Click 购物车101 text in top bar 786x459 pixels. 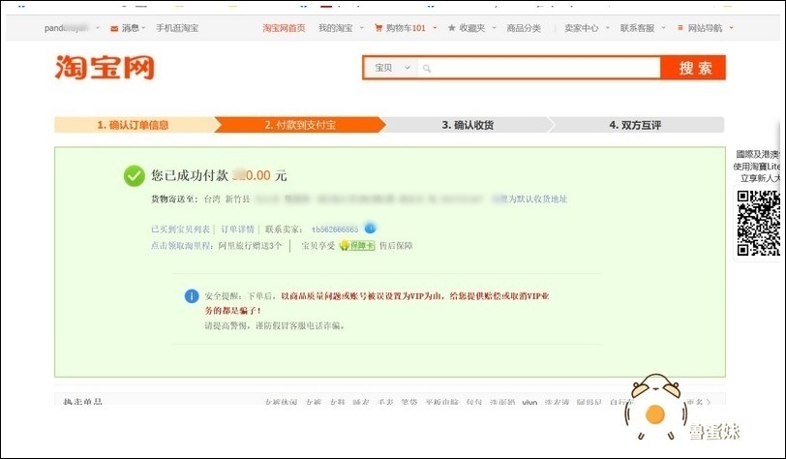click(406, 28)
